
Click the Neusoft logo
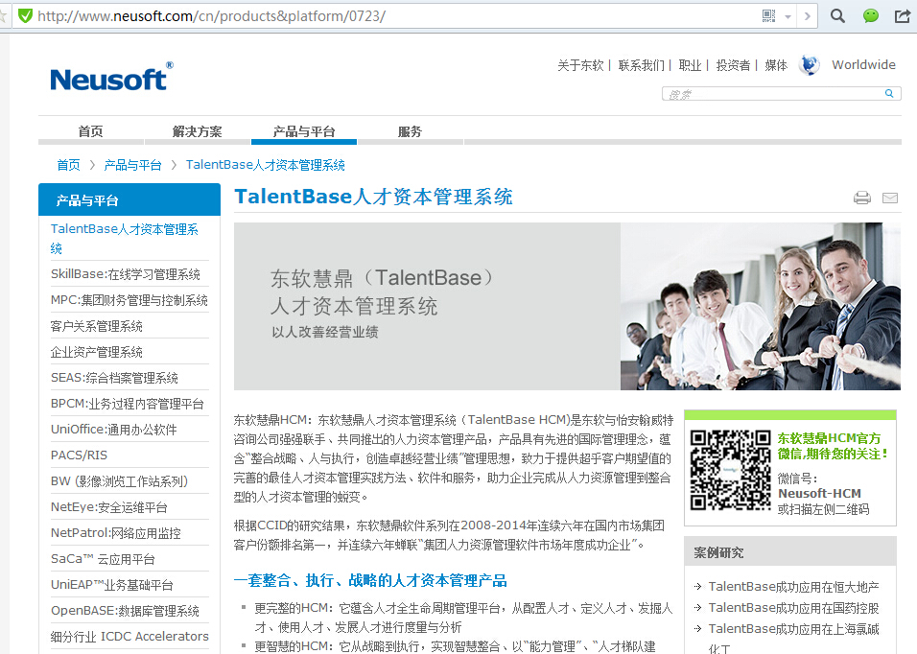coord(111,77)
